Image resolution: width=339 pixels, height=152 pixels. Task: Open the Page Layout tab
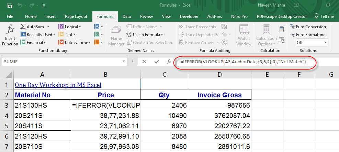(76, 17)
